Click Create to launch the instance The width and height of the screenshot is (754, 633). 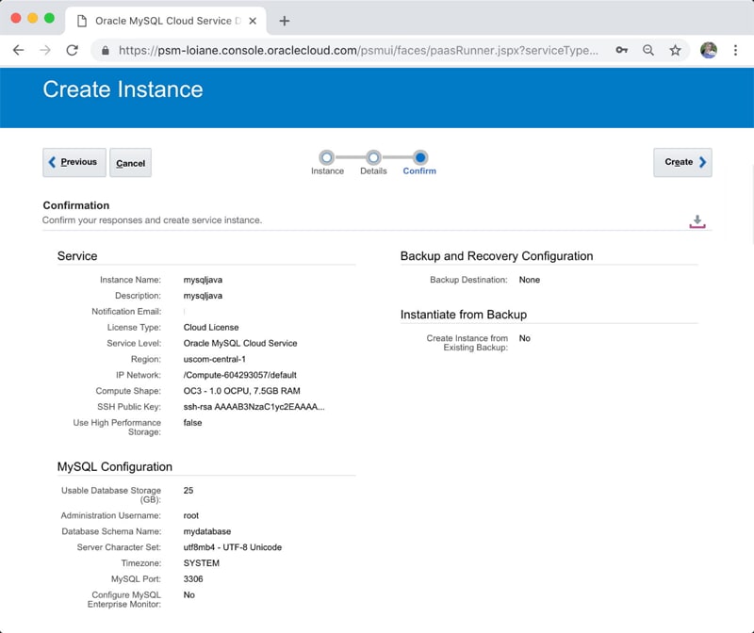tap(682, 162)
